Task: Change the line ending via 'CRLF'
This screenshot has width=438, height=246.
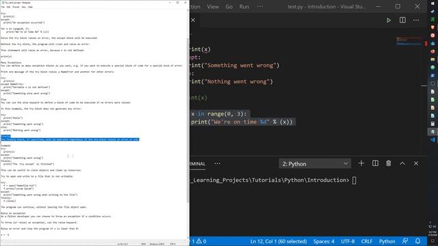Action: 367,241
